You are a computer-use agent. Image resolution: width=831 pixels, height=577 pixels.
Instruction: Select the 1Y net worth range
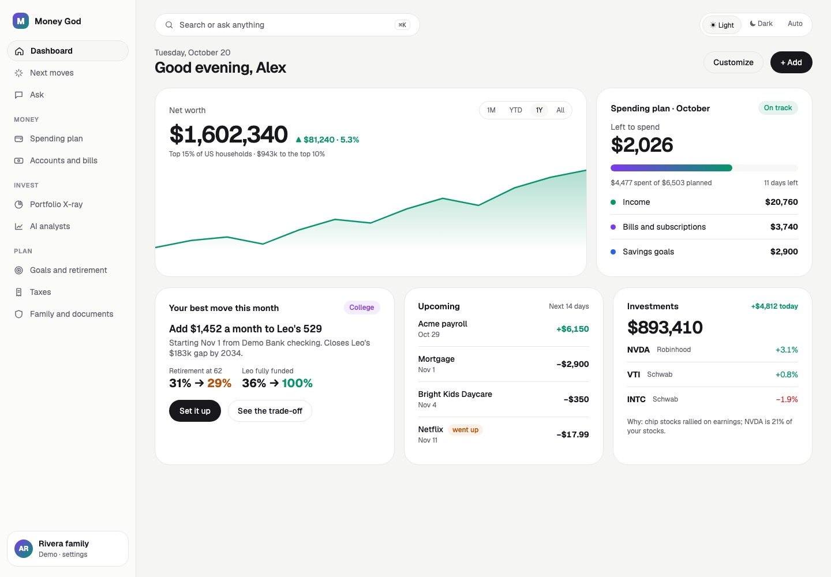539,110
